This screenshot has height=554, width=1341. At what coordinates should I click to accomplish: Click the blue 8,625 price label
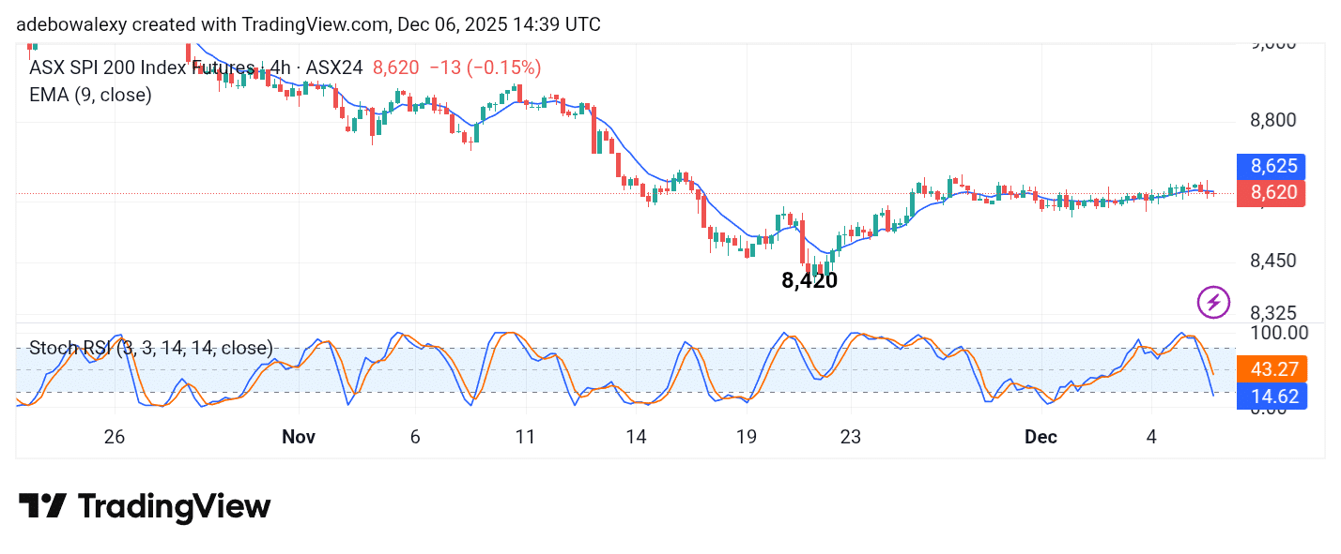[x=1271, y=166]
